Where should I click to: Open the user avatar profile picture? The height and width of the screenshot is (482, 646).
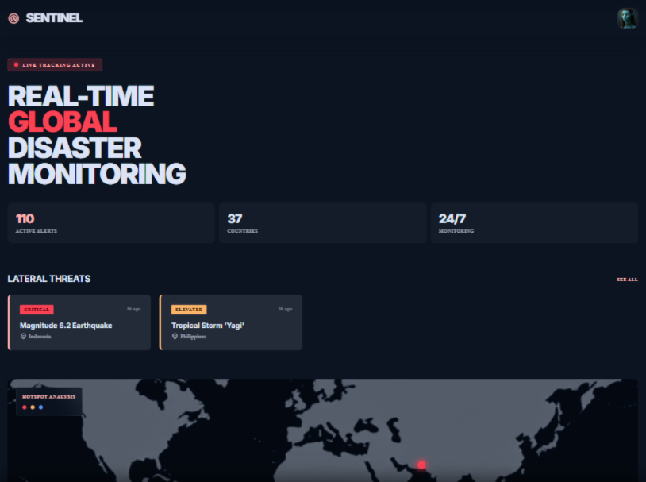(x=627, y=18)
